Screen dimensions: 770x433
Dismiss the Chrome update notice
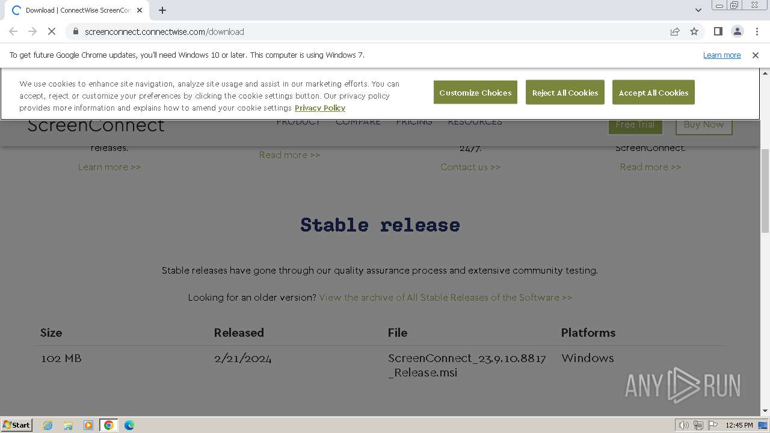coord(755,55)
